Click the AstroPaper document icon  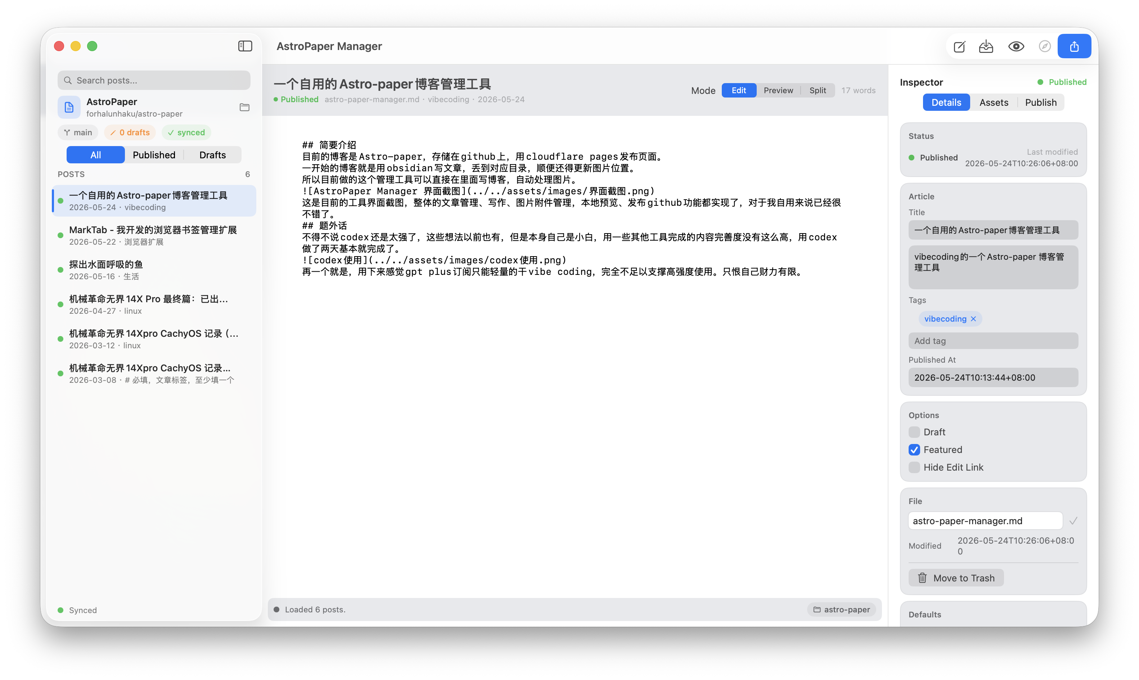pyautogui.click(x=69, y=107)
